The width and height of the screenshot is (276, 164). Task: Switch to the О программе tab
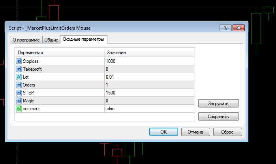click(x=26, y=40)
